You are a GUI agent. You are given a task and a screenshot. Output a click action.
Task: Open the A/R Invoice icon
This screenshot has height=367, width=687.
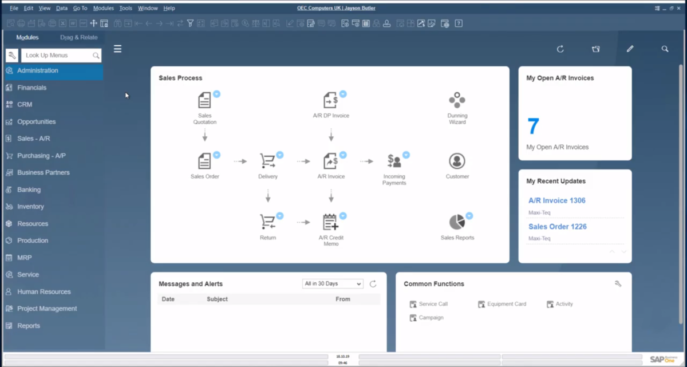330,161
